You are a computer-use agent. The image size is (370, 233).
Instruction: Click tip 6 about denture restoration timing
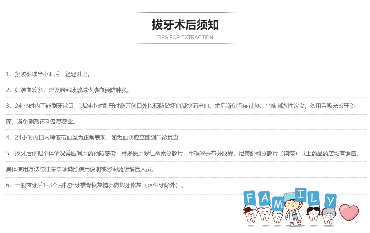(95, 185)
